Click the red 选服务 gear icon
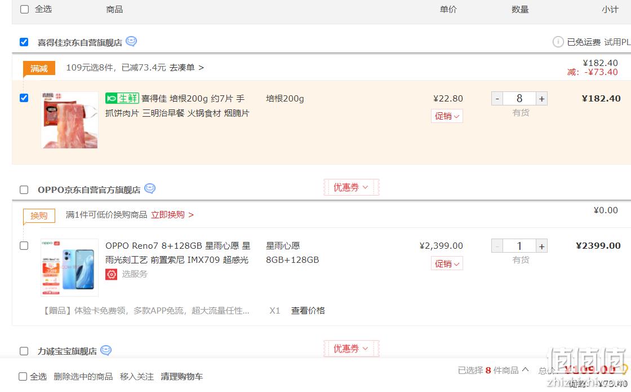Image resolution: width=631 pixels, height=392 pixels. 112,274
